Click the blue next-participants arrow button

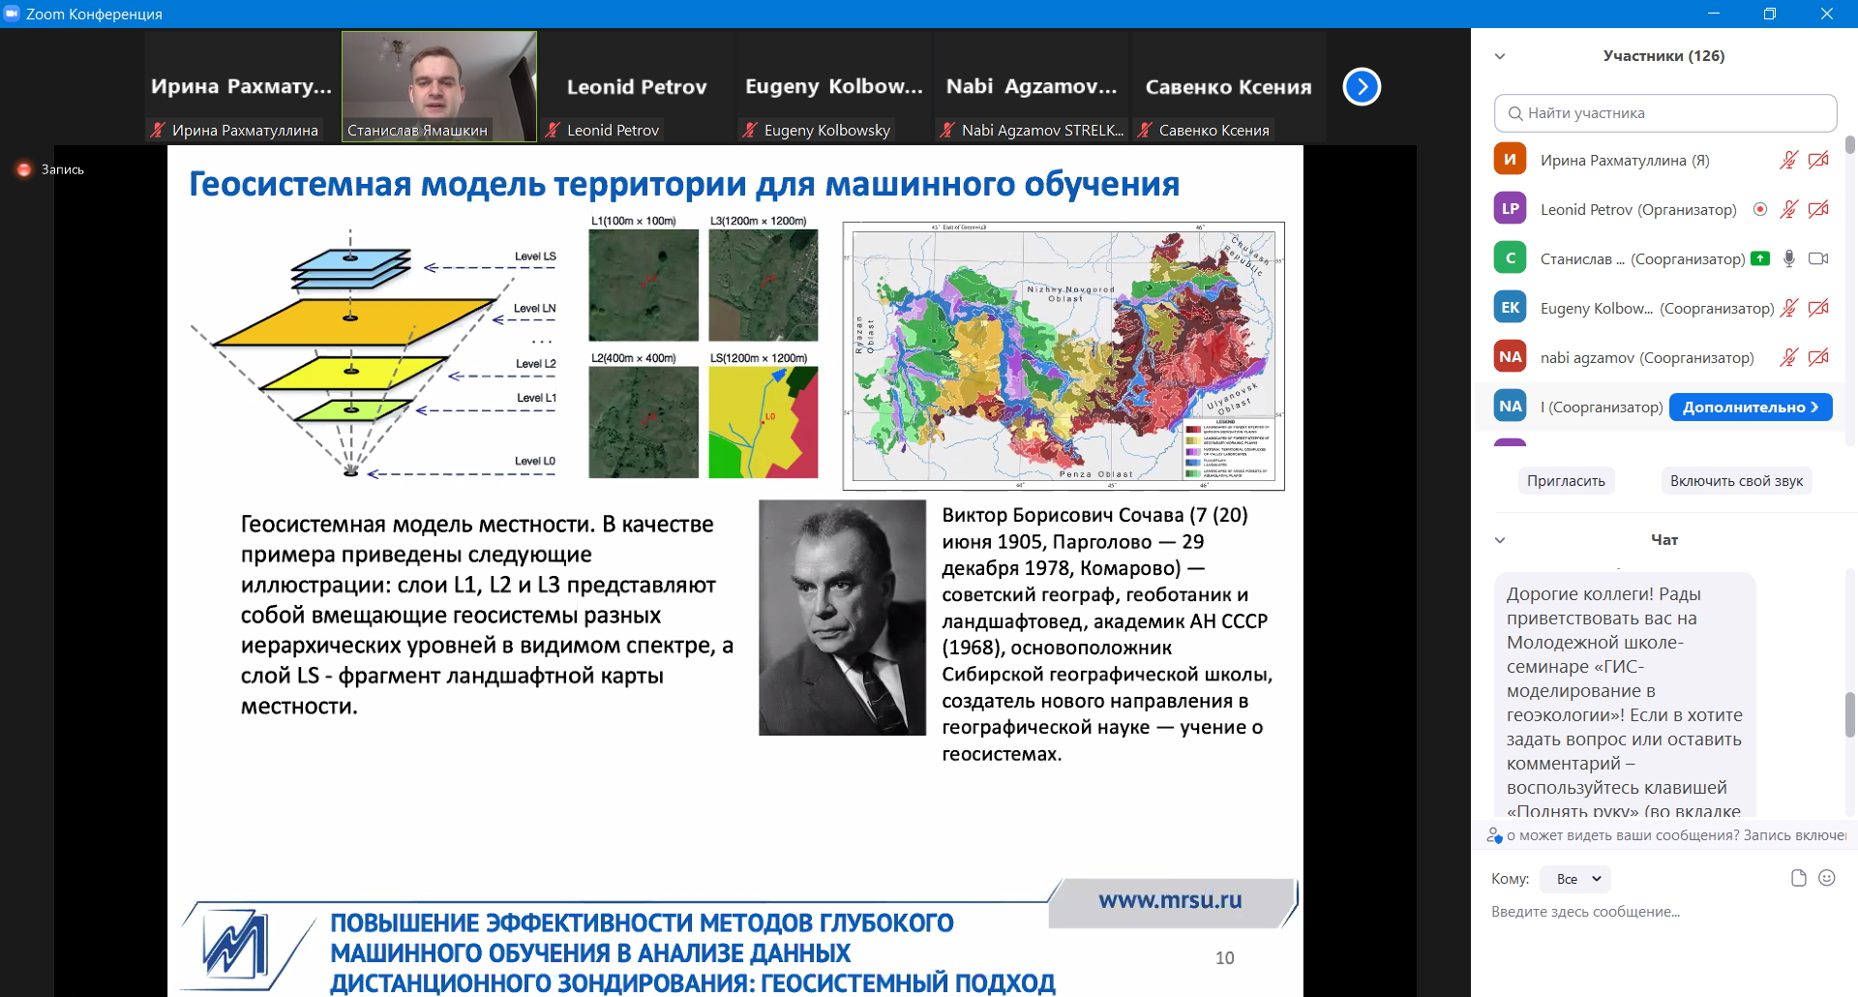pyautogui.click(x=1362, y=87)
